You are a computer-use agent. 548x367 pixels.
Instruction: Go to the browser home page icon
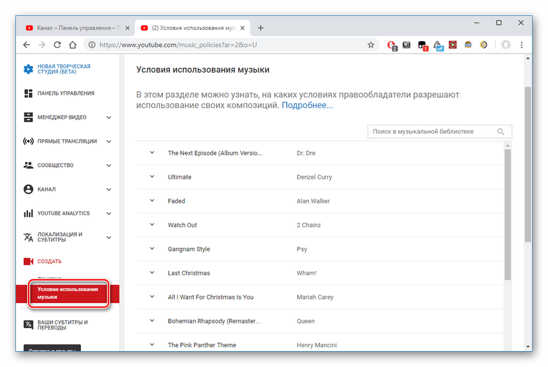coord(72,45)
